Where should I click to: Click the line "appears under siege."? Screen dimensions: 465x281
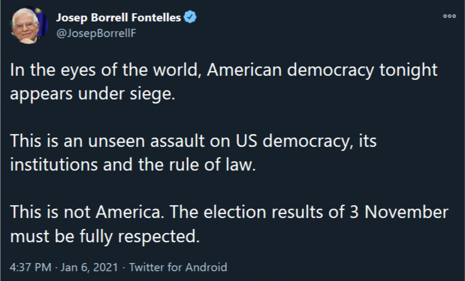tap(90, 94)
